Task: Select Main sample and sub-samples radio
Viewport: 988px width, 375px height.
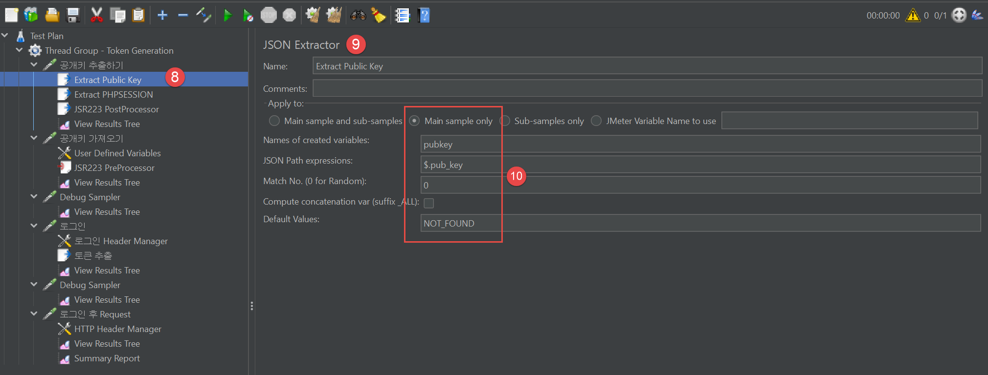Action: pyautogui.click(x=274, y=121)
